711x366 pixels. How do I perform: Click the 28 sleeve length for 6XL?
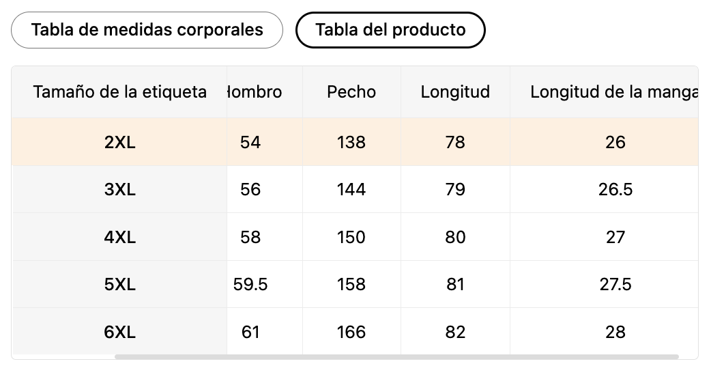tap(615, 332)
